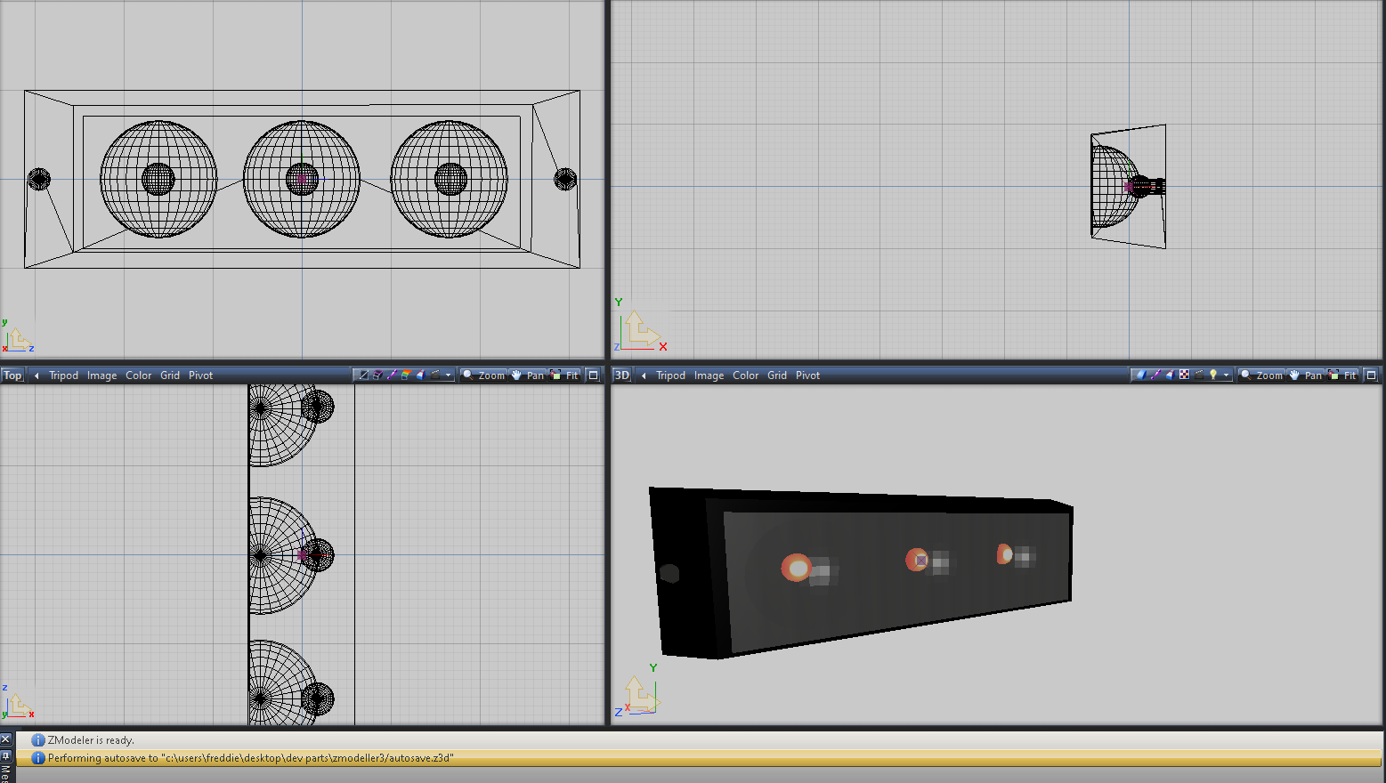Pin the message log panel
The width and height of the screenshot is (1386, 783).
[6, 755]
